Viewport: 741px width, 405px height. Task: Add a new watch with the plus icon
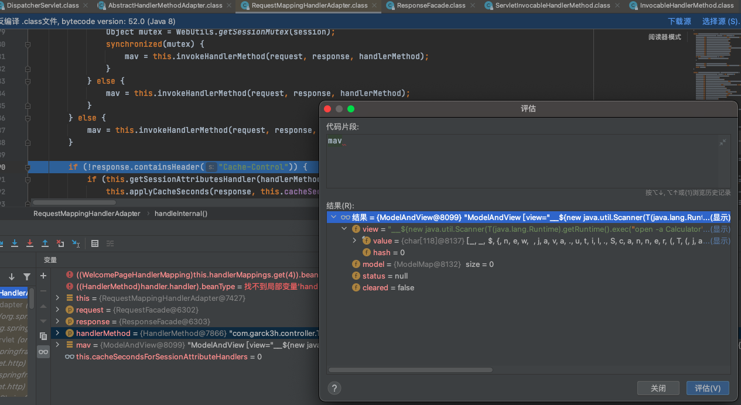(43, 276)
